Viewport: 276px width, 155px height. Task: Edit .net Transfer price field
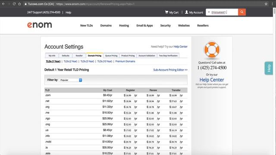pos(175,101)
